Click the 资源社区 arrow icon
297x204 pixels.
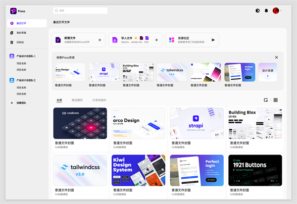click(x=213, y=40)
